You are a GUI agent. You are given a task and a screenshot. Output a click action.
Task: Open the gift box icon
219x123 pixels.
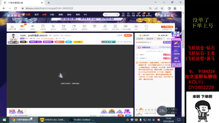click(x=94, y=26)
